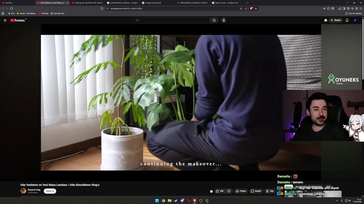Open the Kick bookmark
This screenshot has height=204, width=364.
click(11, 13)
